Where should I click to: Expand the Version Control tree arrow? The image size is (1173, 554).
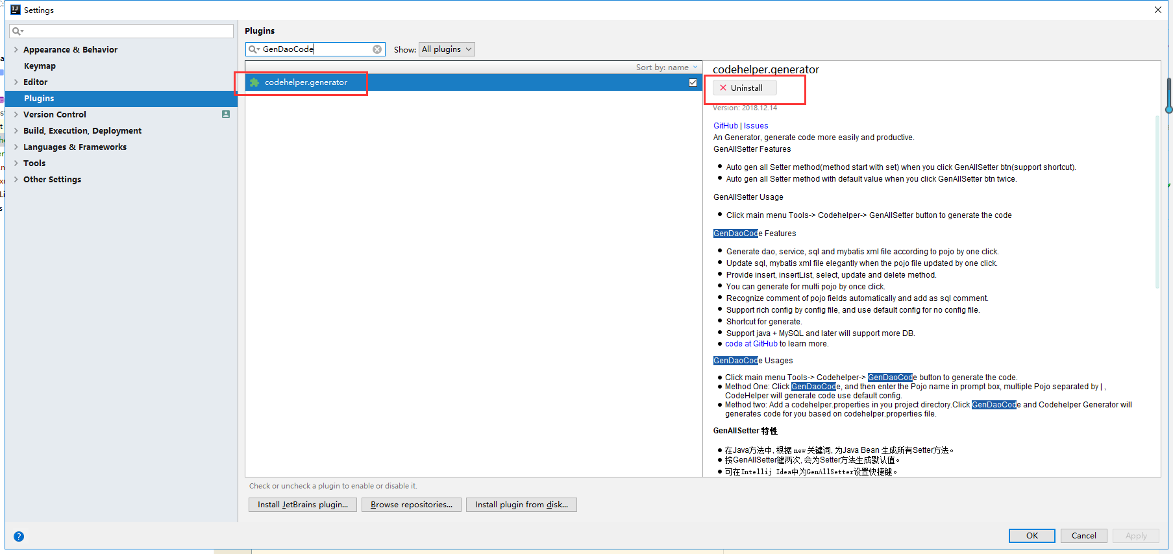pos(16,114)
